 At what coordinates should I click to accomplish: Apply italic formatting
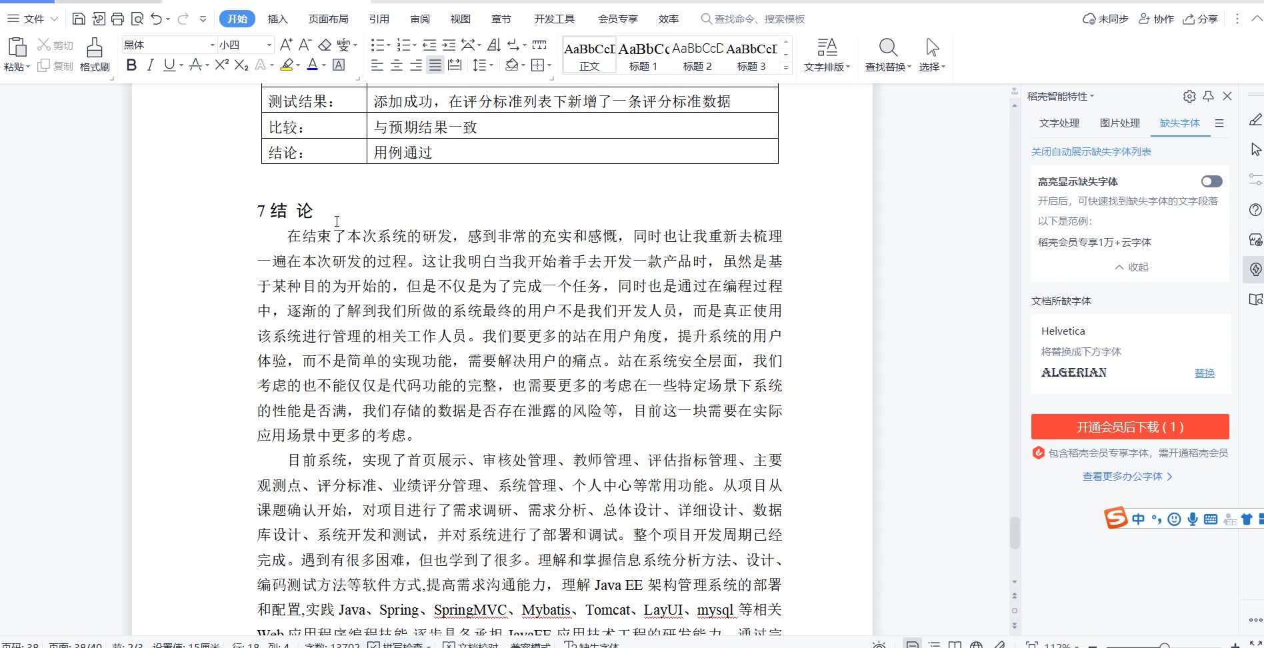coord(151,65)
